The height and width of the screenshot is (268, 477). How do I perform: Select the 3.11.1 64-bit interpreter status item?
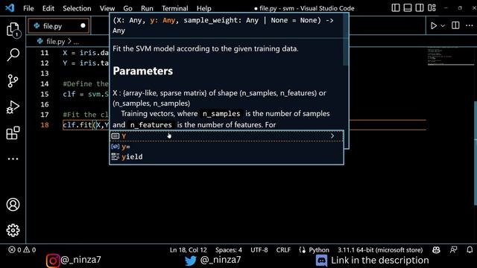click(380, 250)
